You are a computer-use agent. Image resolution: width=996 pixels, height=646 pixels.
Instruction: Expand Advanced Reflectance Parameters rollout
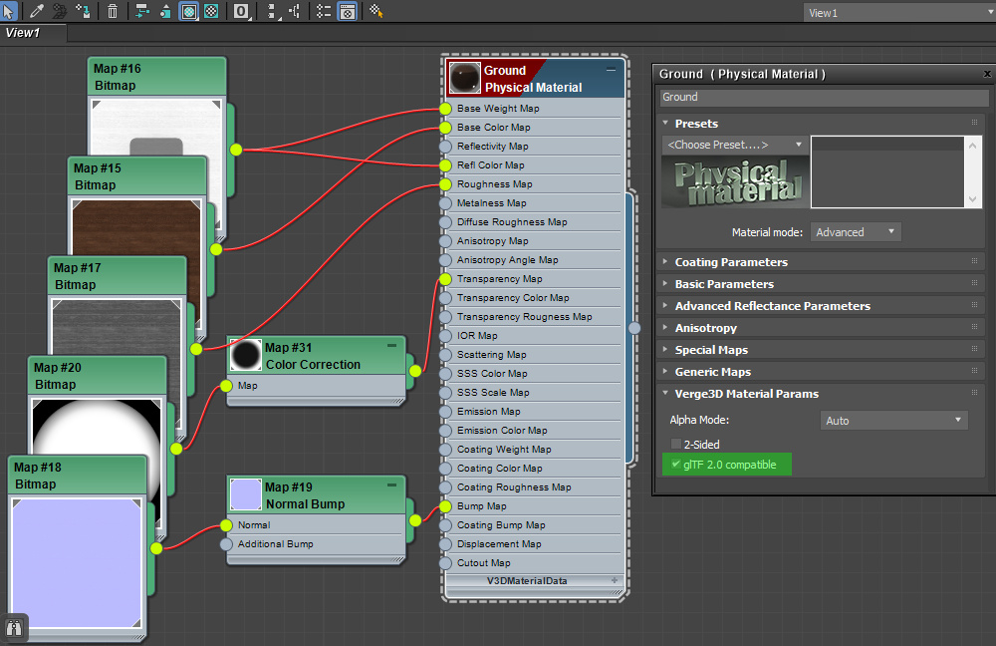pyautogui.click(x=665, y=305)
